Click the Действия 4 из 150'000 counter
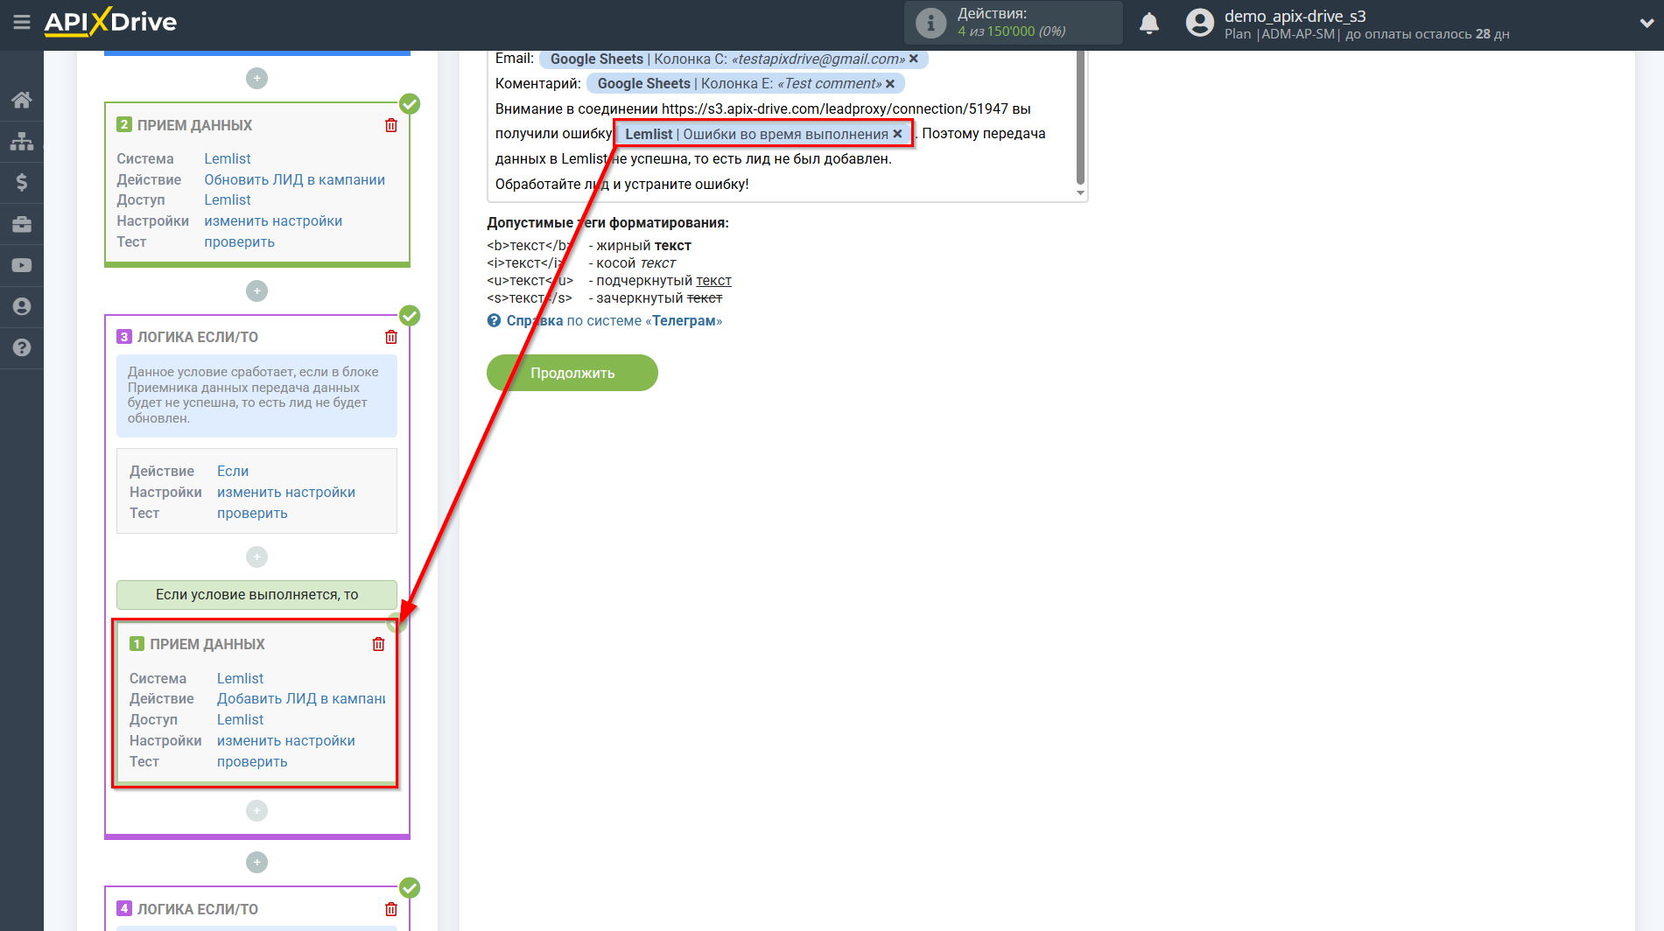 coord(1012,23)
